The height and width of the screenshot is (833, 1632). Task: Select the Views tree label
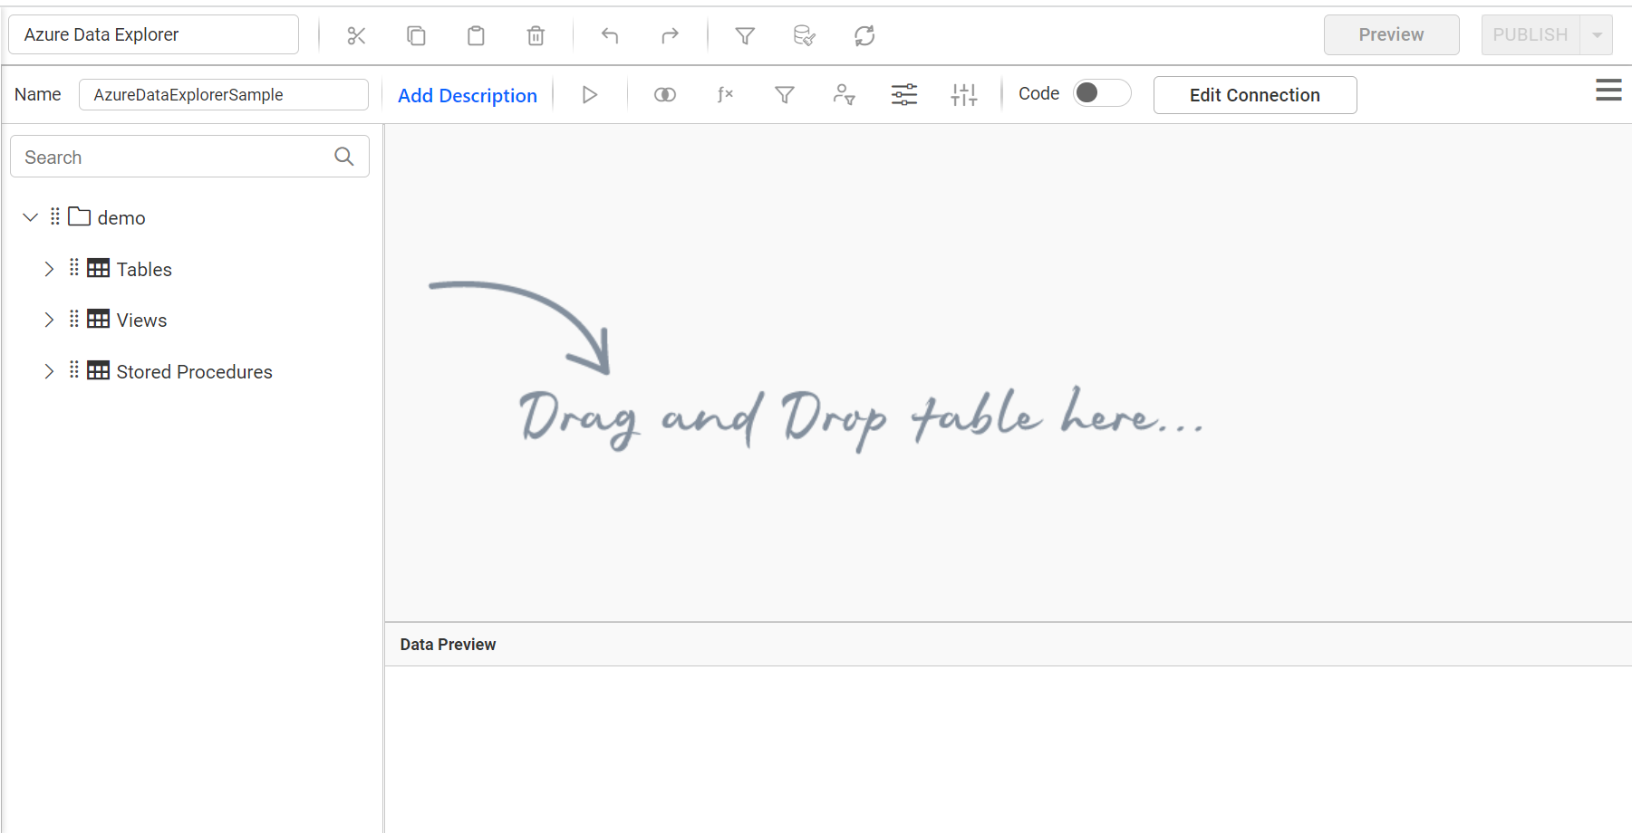(141, 321)
